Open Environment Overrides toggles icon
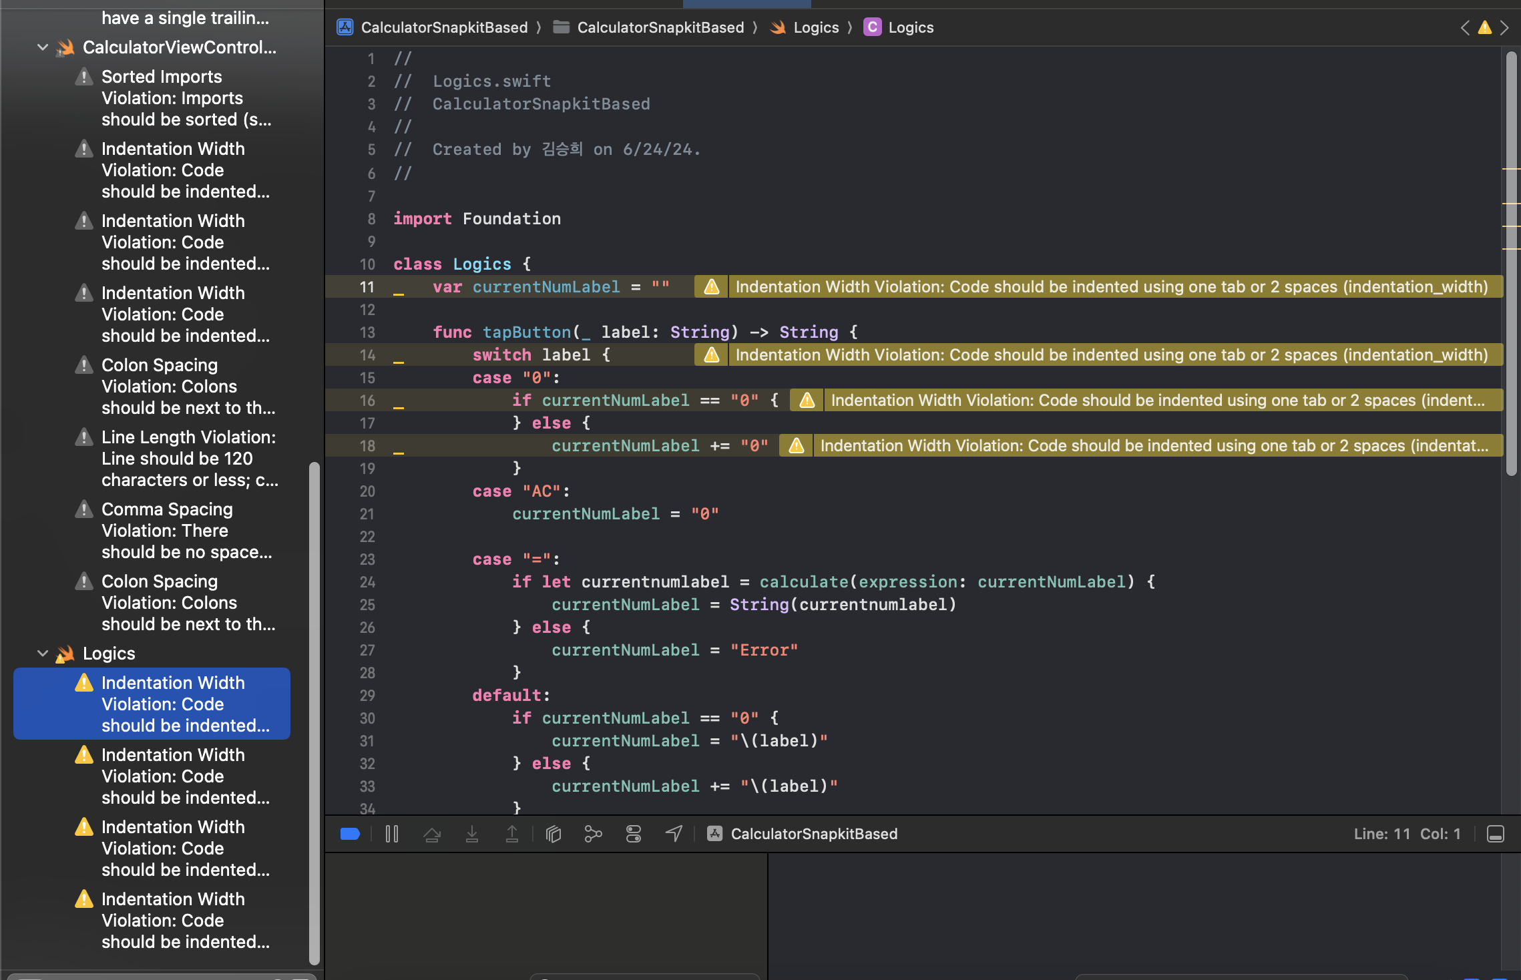The height and width of the screenshot is (980, 1521). click(634, 834)
